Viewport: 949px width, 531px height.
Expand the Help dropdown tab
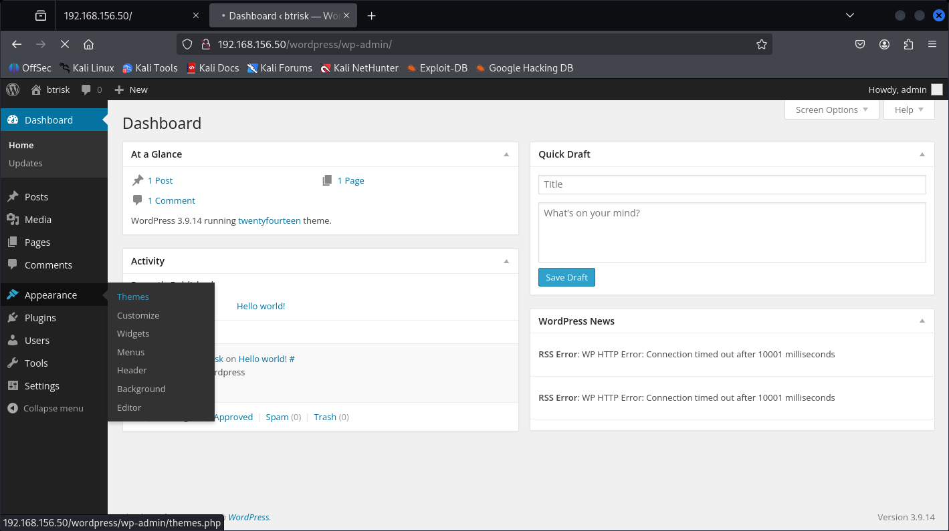(909, 110)
